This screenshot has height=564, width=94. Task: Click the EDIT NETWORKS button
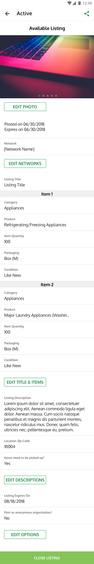25,163
